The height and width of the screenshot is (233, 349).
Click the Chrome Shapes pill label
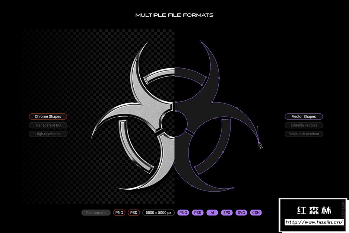pos(48,116)
